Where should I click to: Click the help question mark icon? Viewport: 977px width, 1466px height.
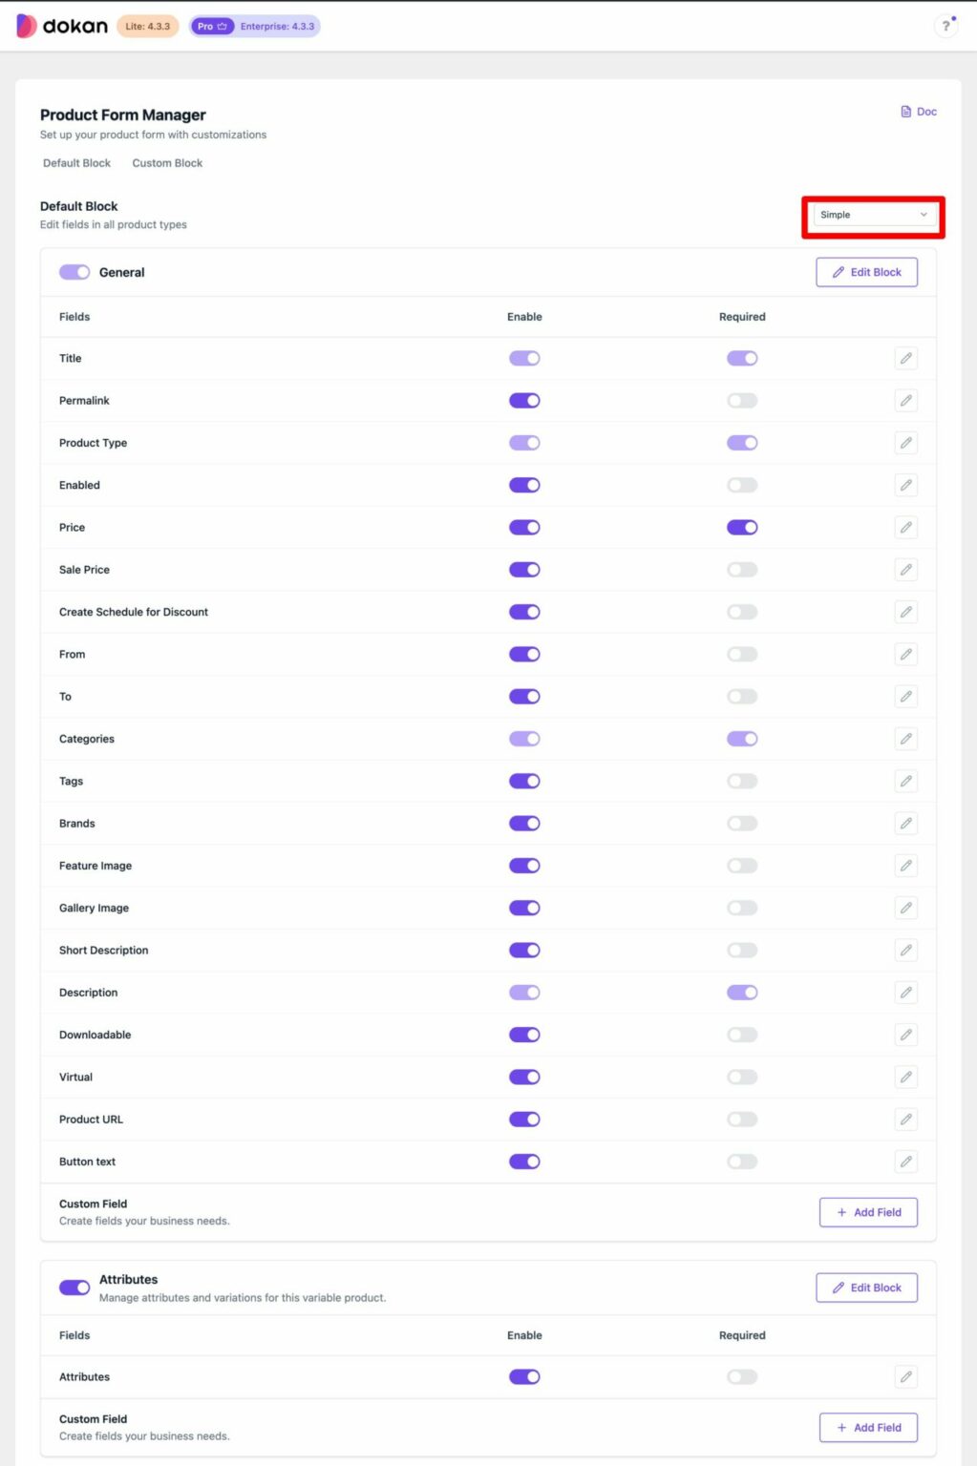tap(945, 26)
